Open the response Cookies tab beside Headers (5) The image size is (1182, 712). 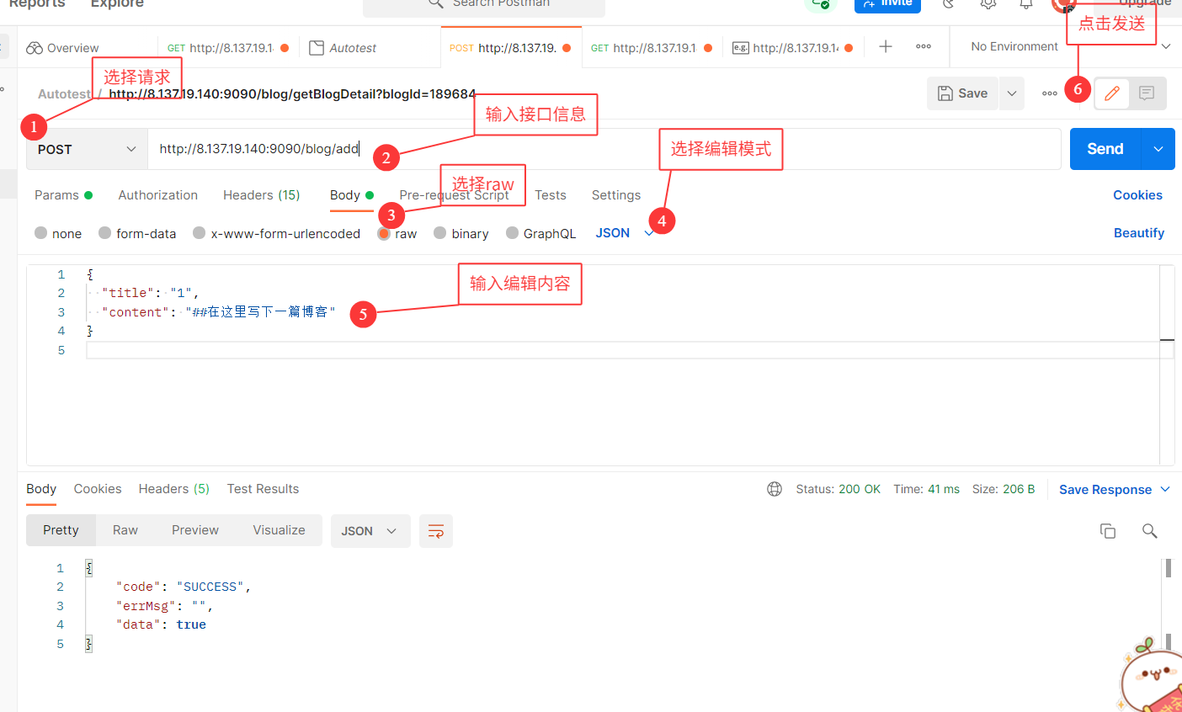point(98,489)
